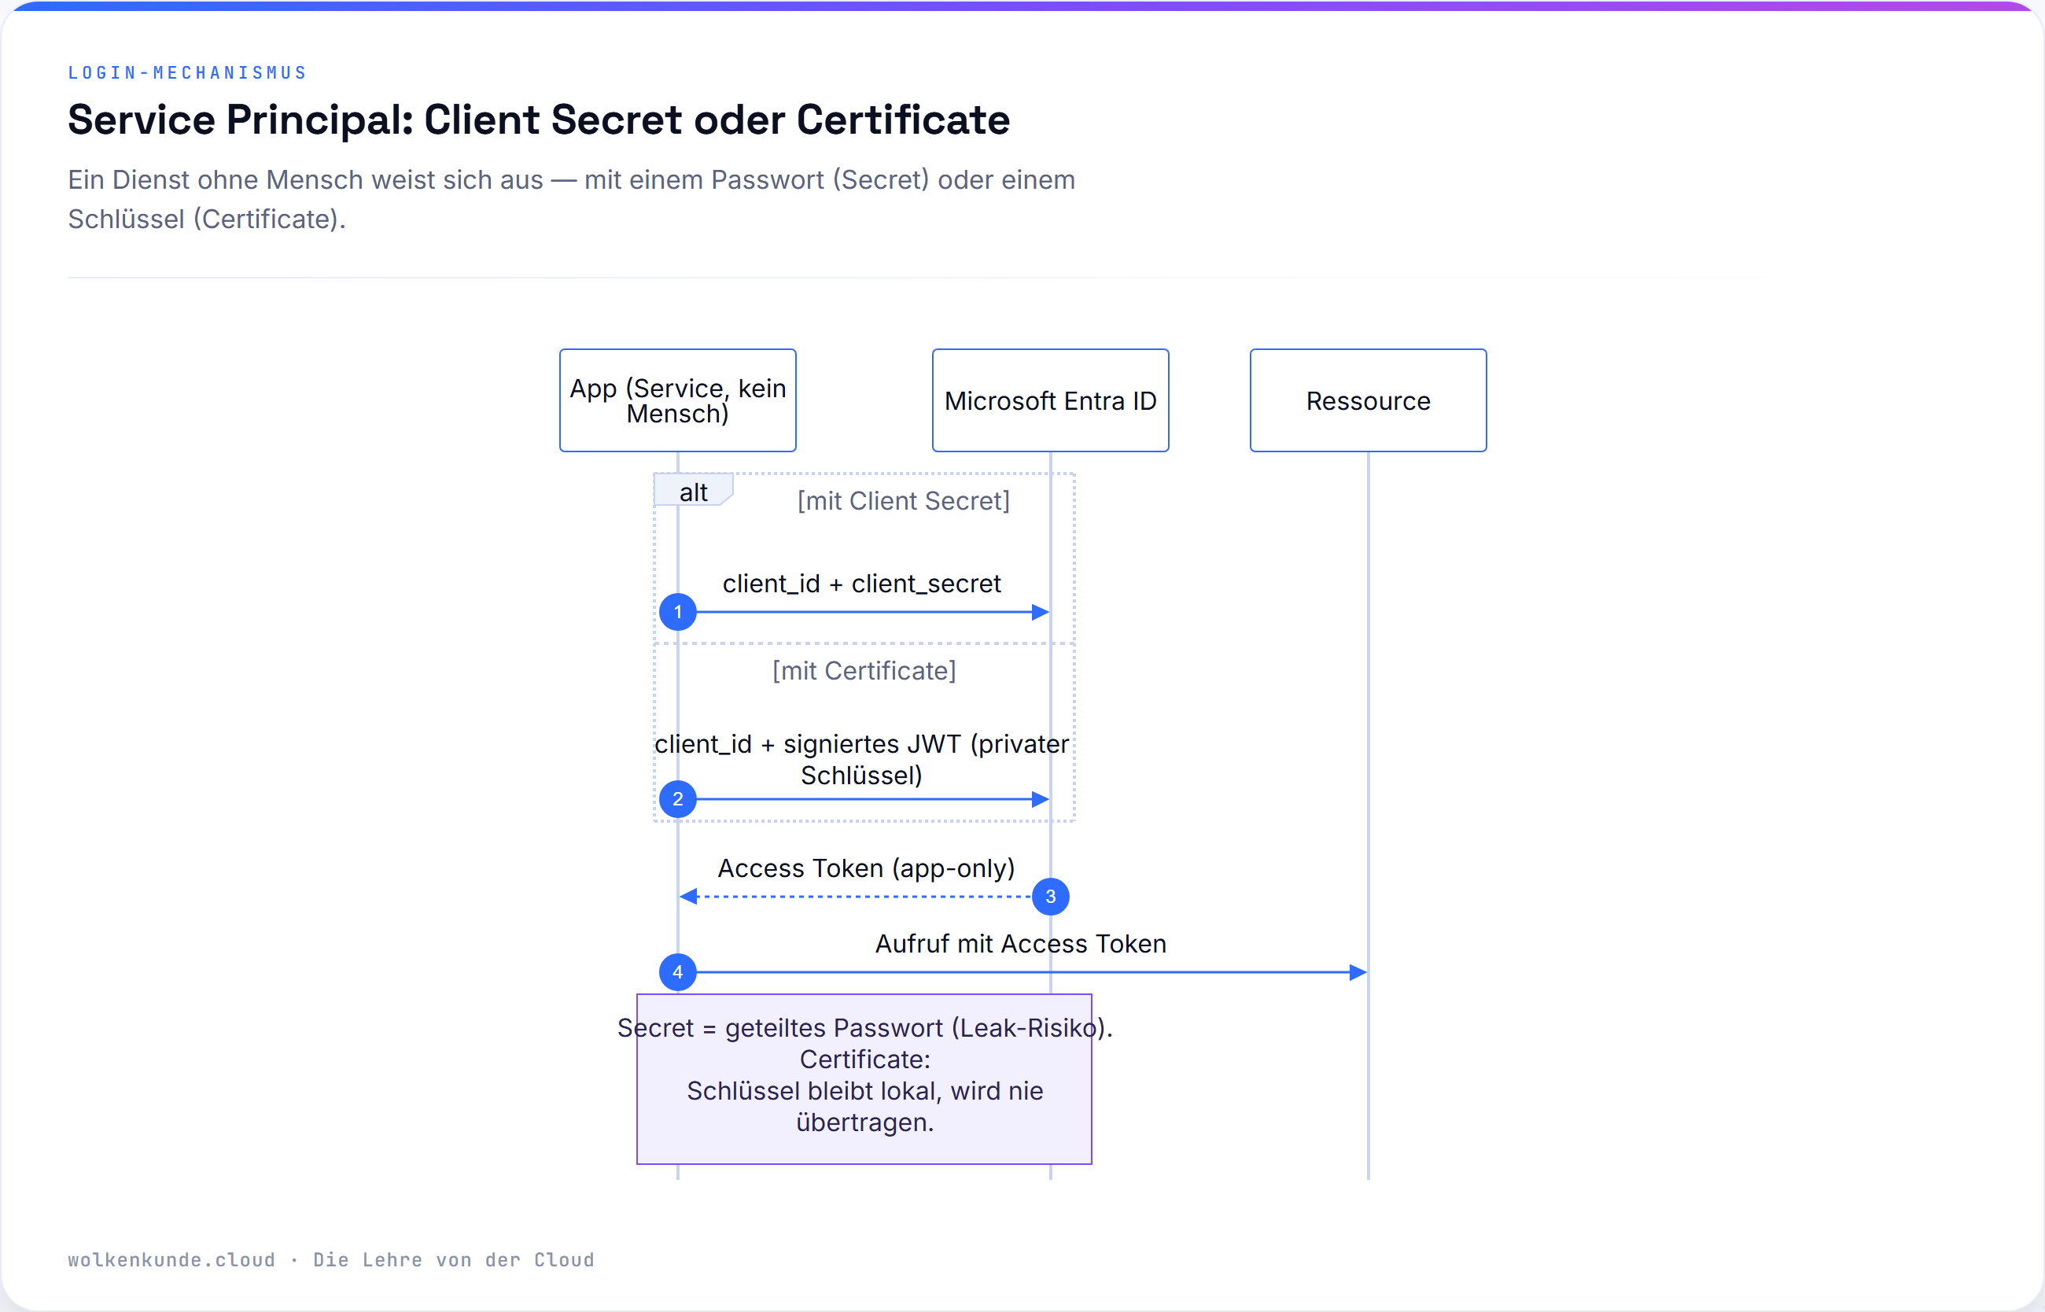Click the 'alt' fragment label
Viewport: 2045px width, 1312px height.
pos(693,492)
